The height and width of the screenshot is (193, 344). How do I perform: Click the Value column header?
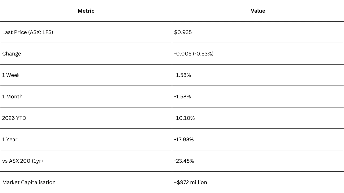click(x=258, y=11)
